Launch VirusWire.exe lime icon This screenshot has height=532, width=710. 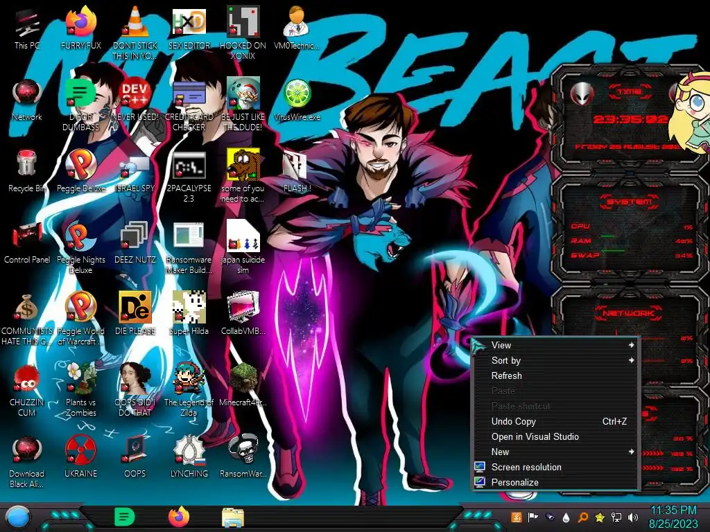tap(297, 94)
